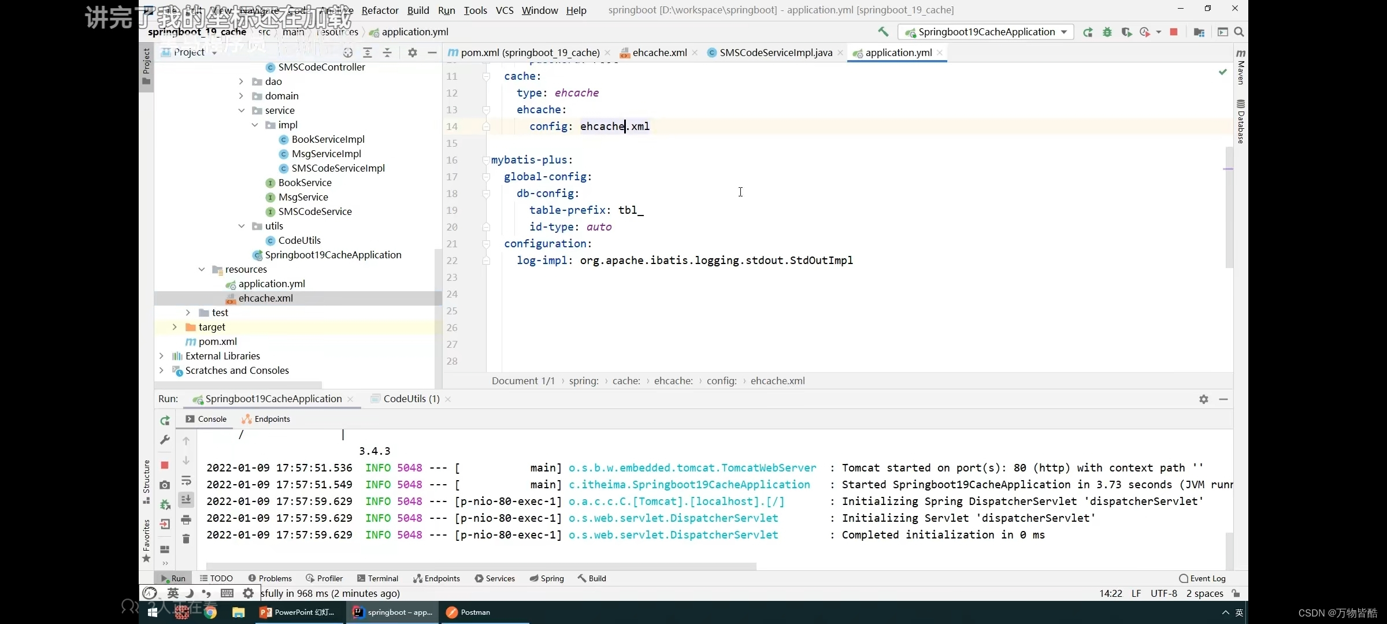Toggle scroll to end of console
Viewport: 1387px width, 624px height.
186,500
